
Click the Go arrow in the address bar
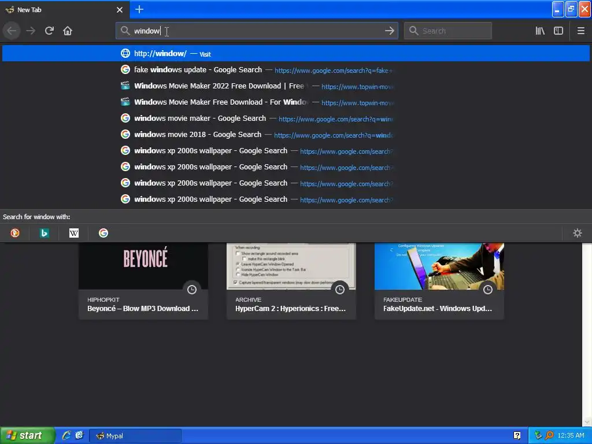(x=389, y=31)
